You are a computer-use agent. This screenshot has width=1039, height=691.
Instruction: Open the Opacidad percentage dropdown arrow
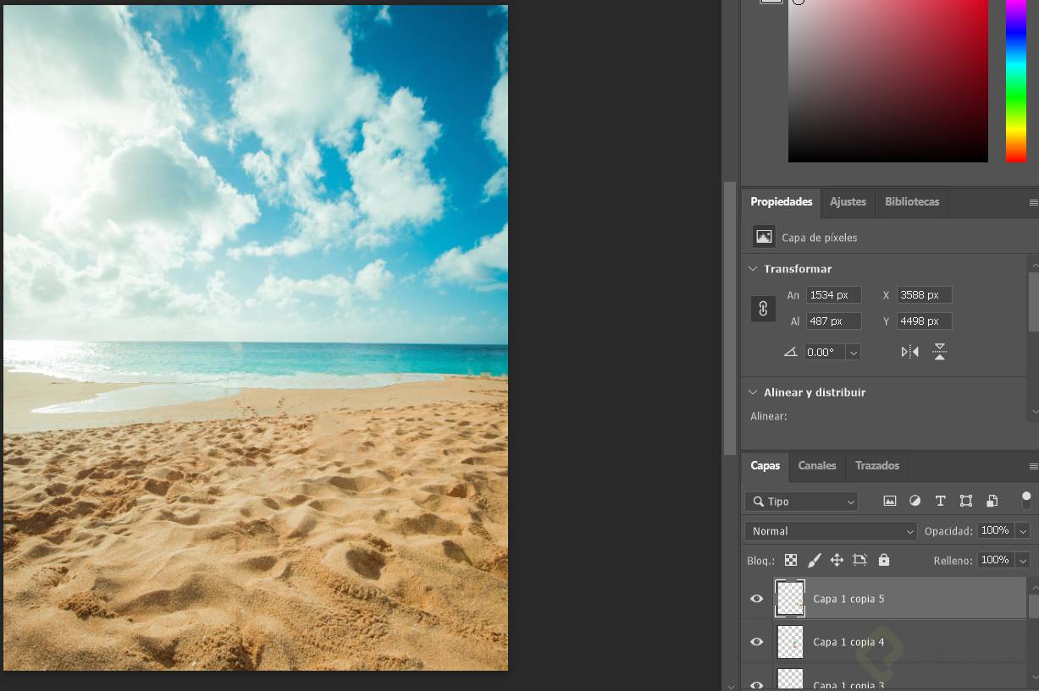(1022, 531)
